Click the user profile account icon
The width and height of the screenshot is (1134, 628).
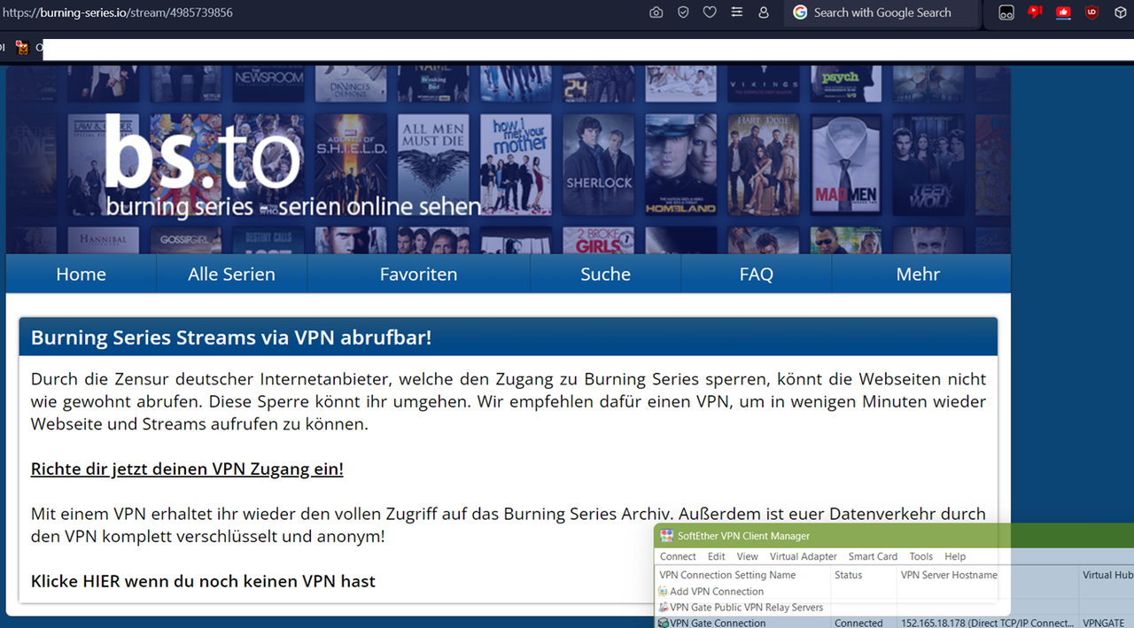pos(764,12)
